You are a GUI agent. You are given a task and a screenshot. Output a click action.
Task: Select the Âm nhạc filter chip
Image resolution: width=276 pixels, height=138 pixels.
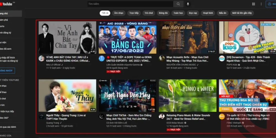coord(119,13)
